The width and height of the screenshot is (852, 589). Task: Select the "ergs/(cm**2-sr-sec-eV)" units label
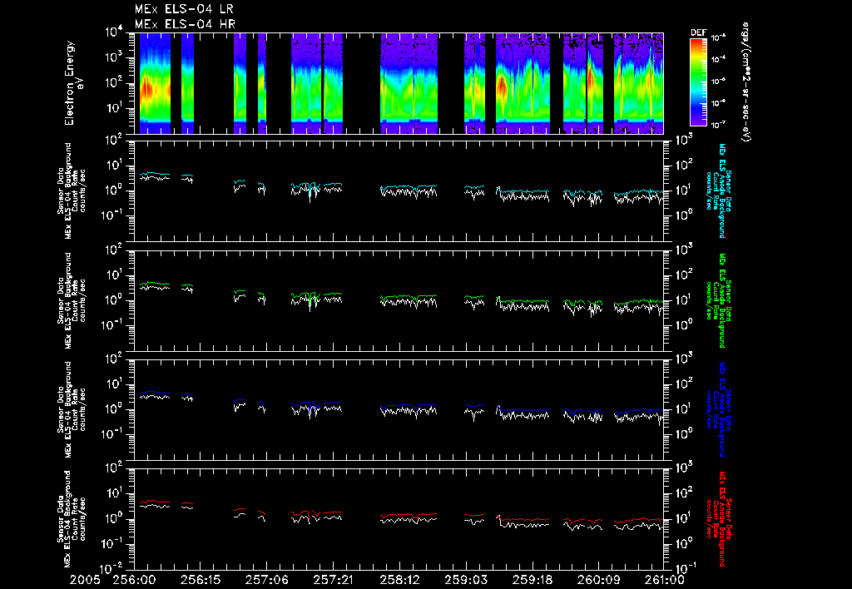[746, 82]
